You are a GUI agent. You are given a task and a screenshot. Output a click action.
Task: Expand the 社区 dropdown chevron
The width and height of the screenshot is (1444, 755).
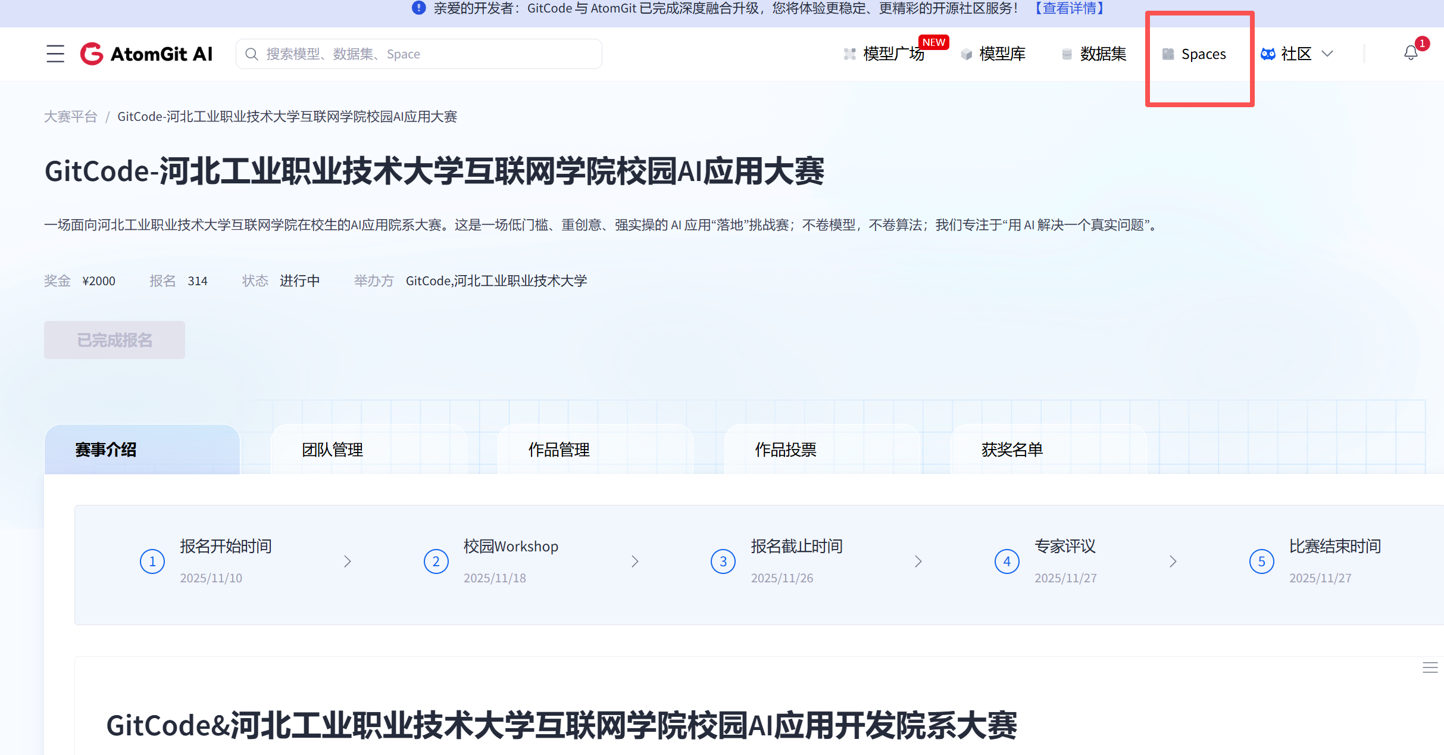click(x=1327, y=54)
